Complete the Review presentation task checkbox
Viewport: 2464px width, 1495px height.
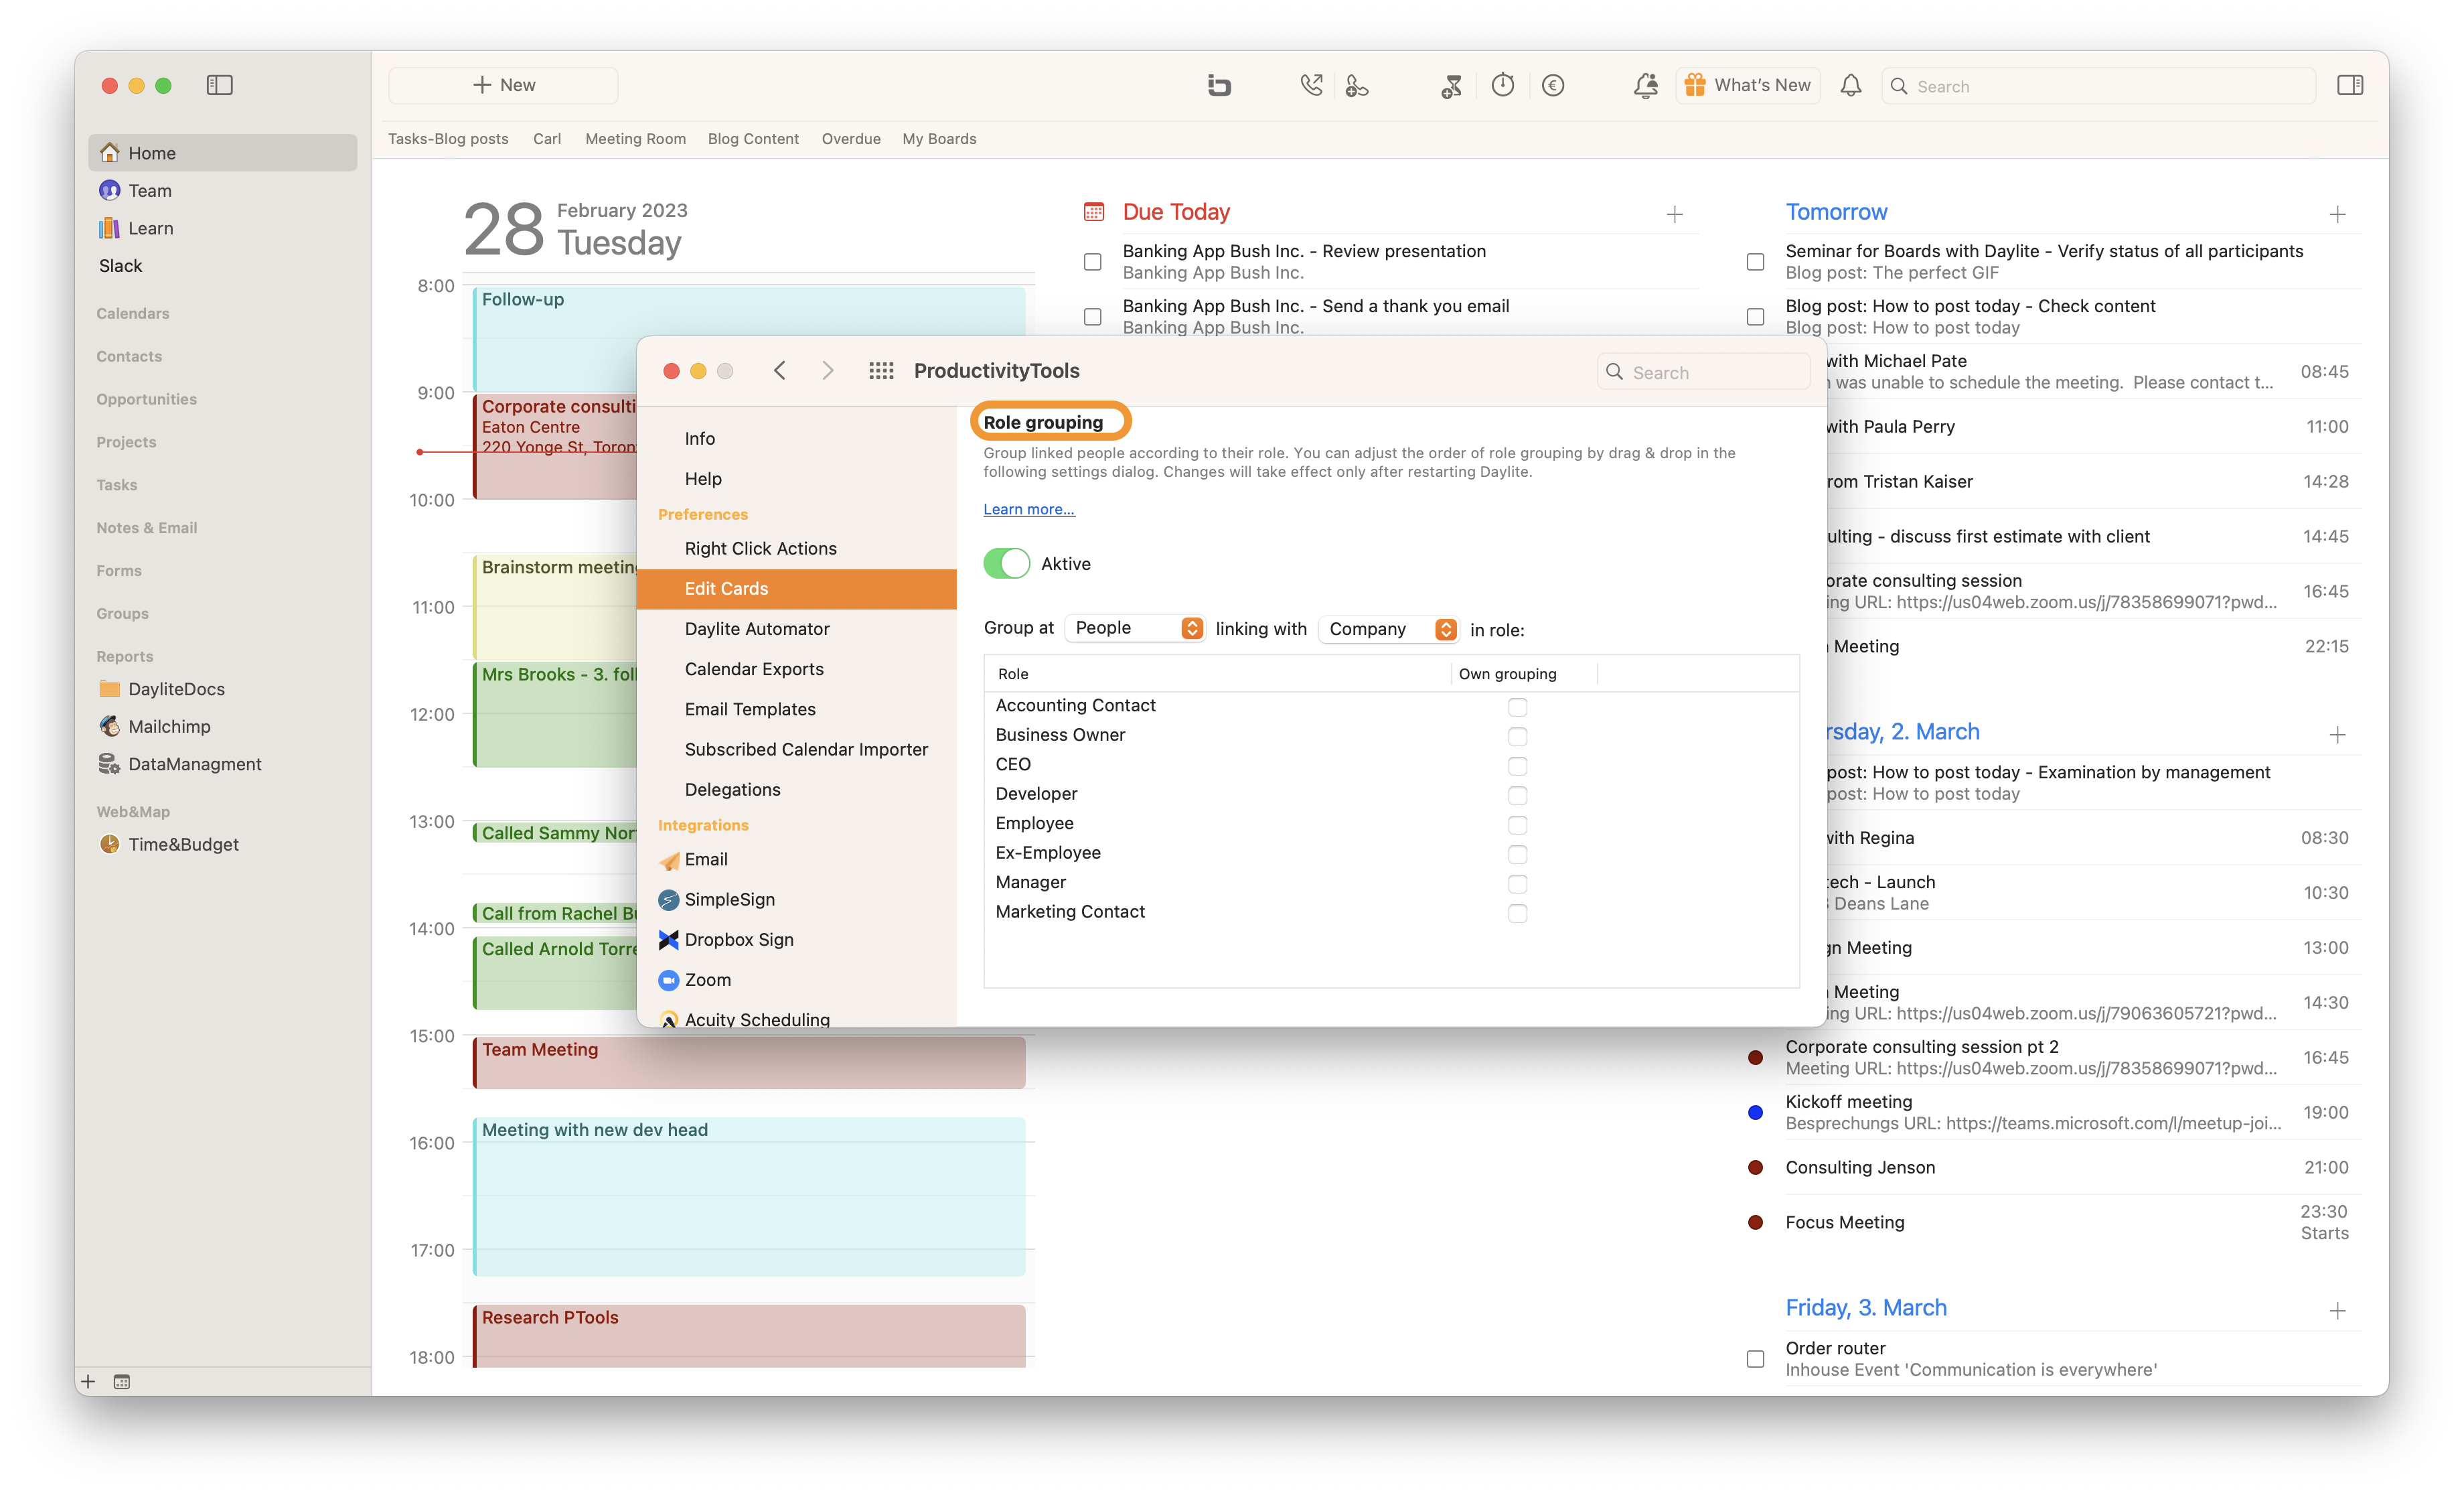point(1093,262)
